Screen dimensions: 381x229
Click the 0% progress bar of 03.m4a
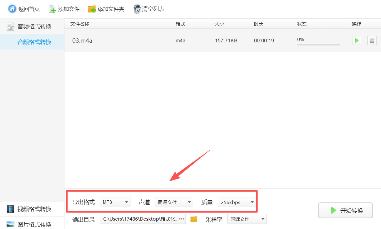[x=319, y=45]
